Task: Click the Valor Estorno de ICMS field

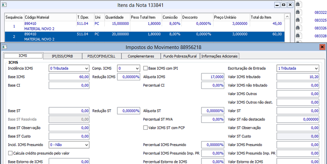Action: coord(298,162)
